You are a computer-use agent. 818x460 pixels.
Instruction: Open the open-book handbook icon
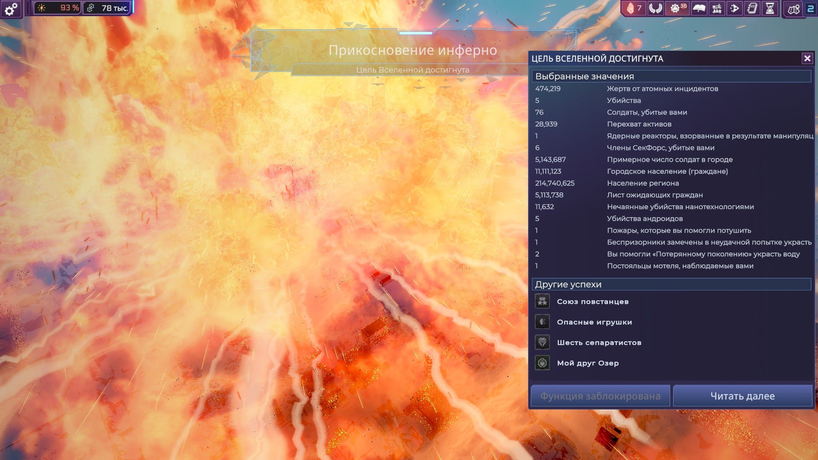pyautogui.click(x=699, y=8)
